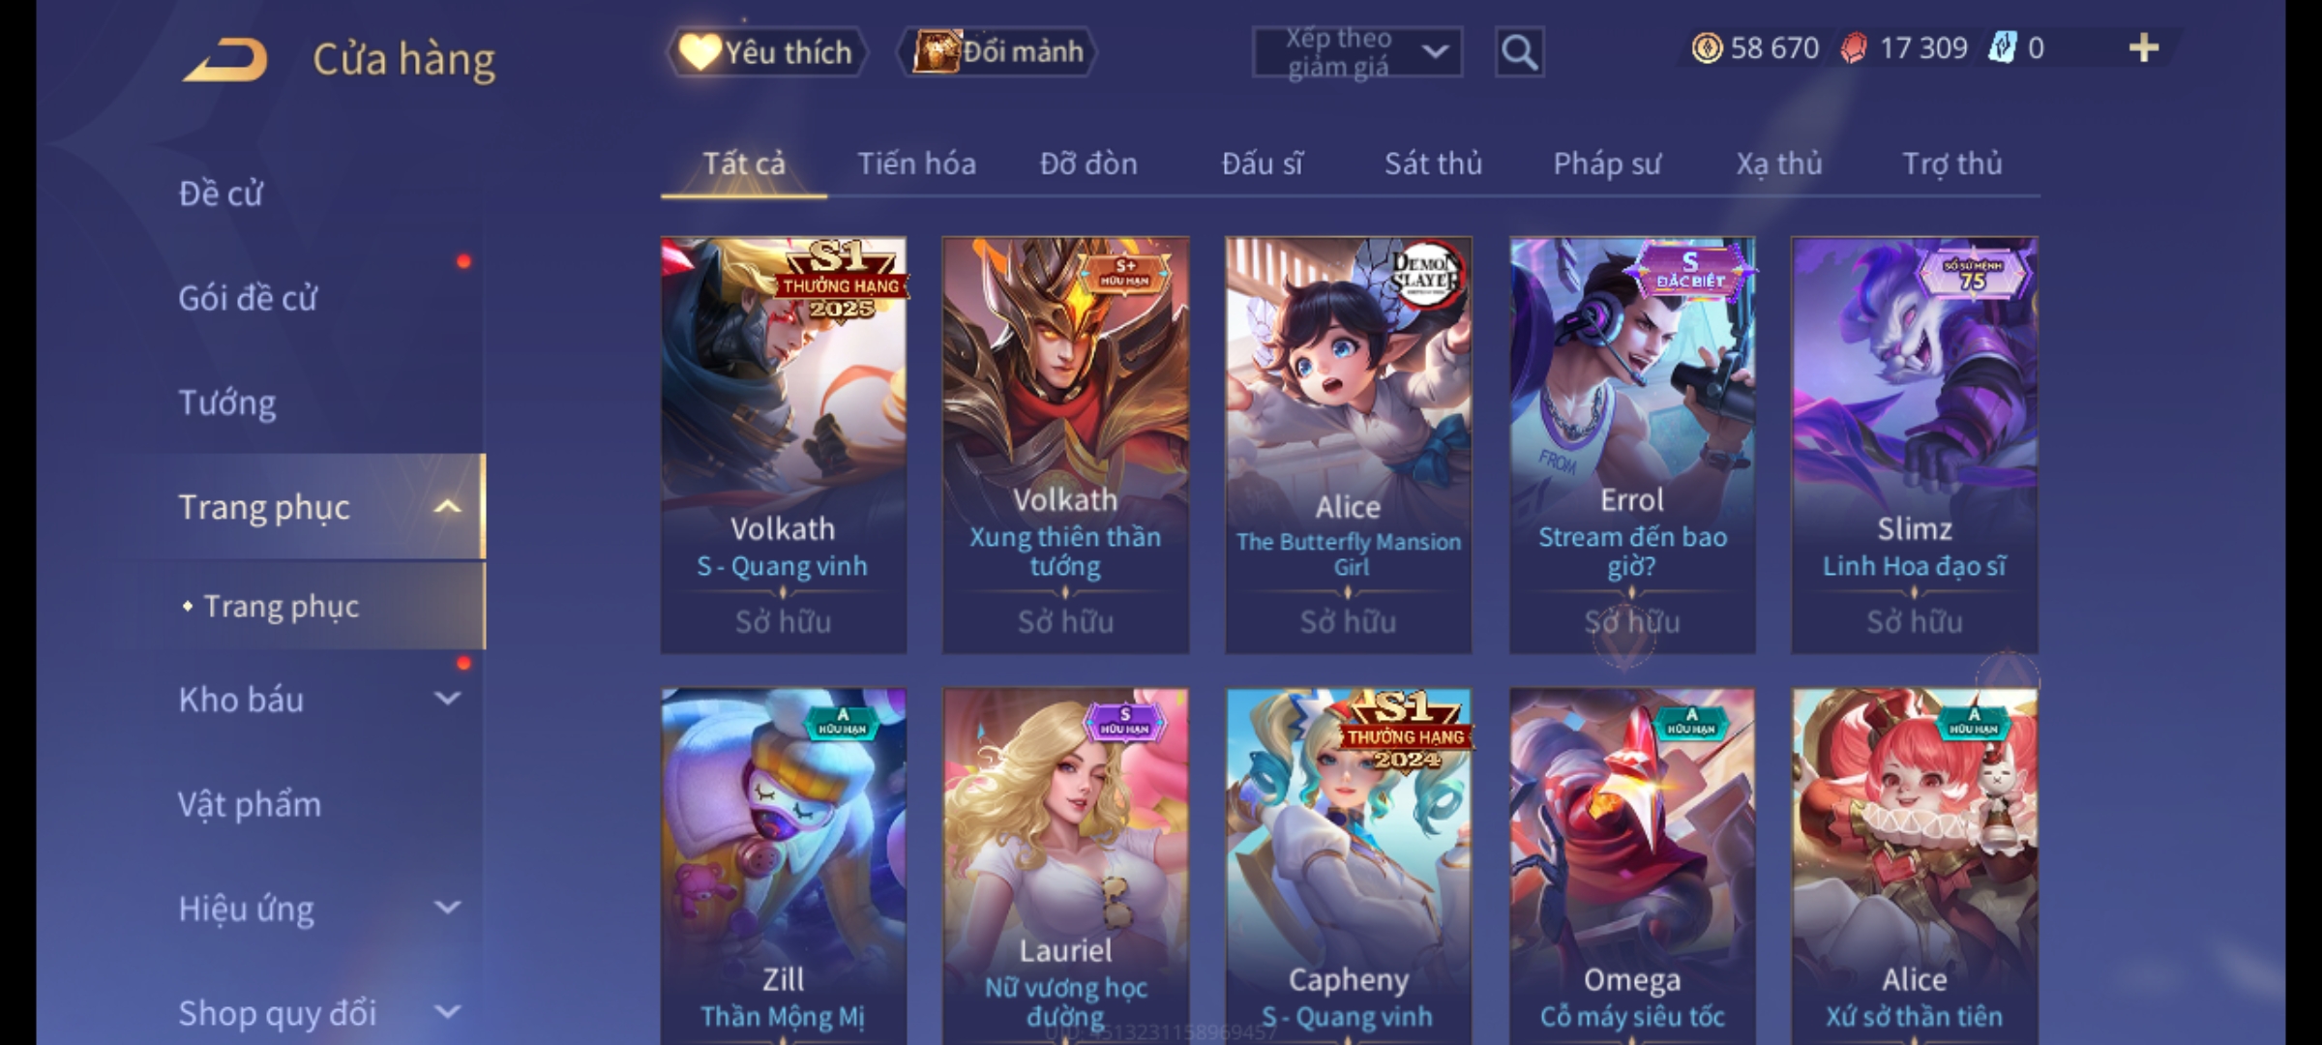Select Volkath Xung thiên thần tướng skin
This screenshot has height=1045, width=2322.
(x=1065, y=445)
